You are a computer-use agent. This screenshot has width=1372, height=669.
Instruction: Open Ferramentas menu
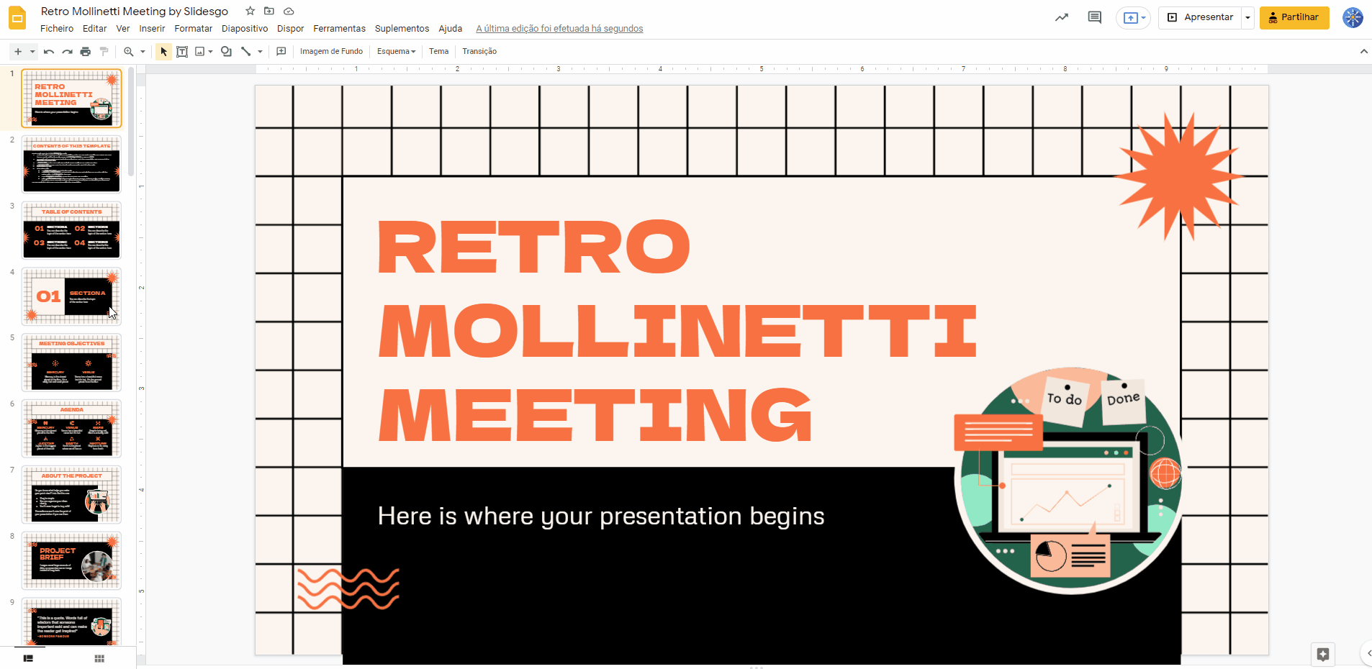click(339, 29)
